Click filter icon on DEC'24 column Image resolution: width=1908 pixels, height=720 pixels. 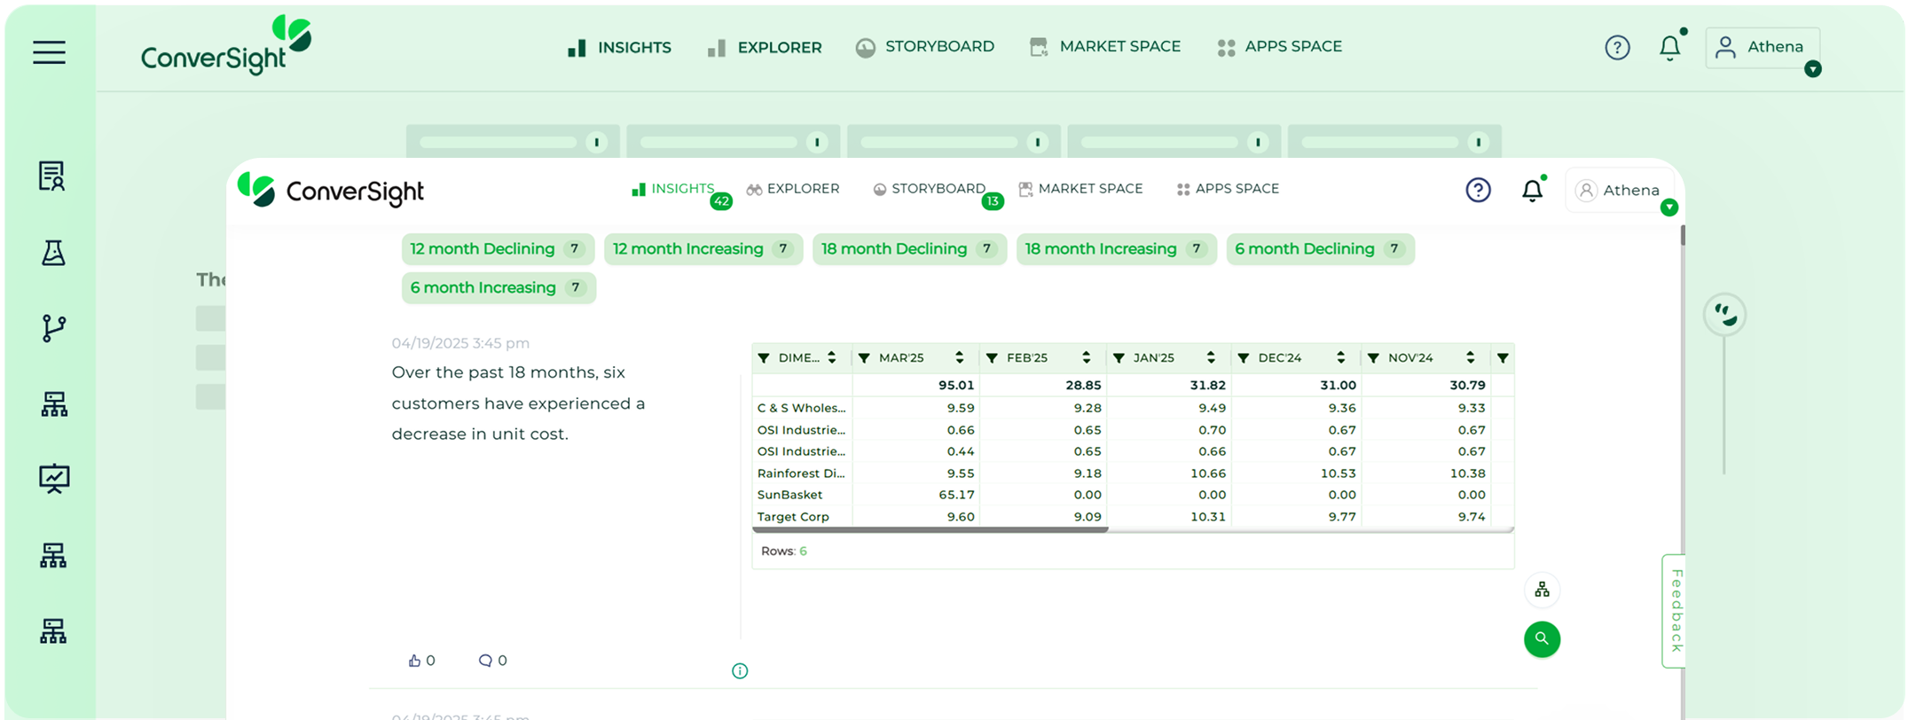pos(1244,358)
